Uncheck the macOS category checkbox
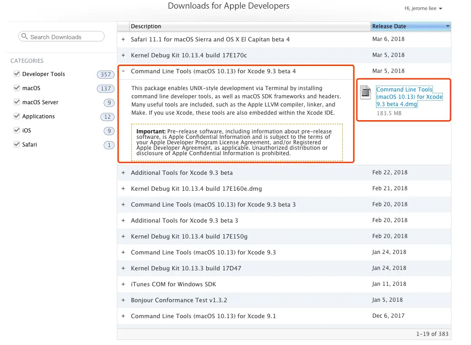Viewport: 471px width, 345px height. click(17, 88)
